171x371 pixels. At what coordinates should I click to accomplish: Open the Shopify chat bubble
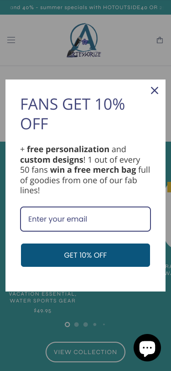click(147, 348)
